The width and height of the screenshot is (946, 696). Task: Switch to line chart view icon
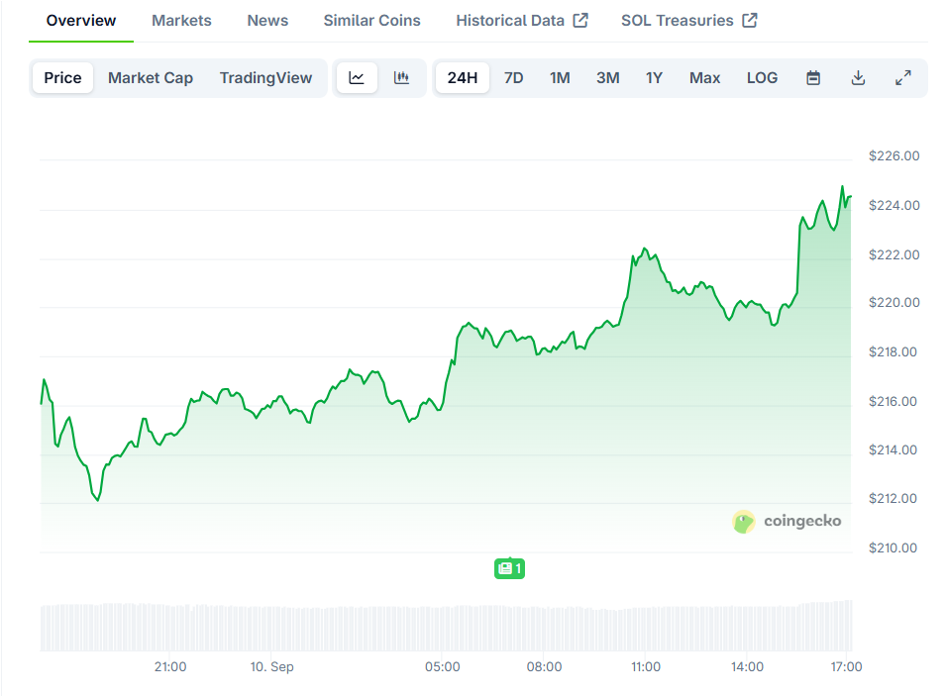(x=357, y=78)
